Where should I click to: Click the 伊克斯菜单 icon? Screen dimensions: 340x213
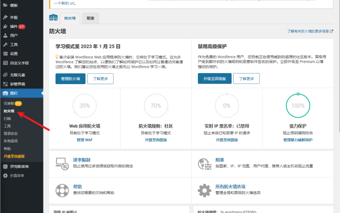pos(5,167)
